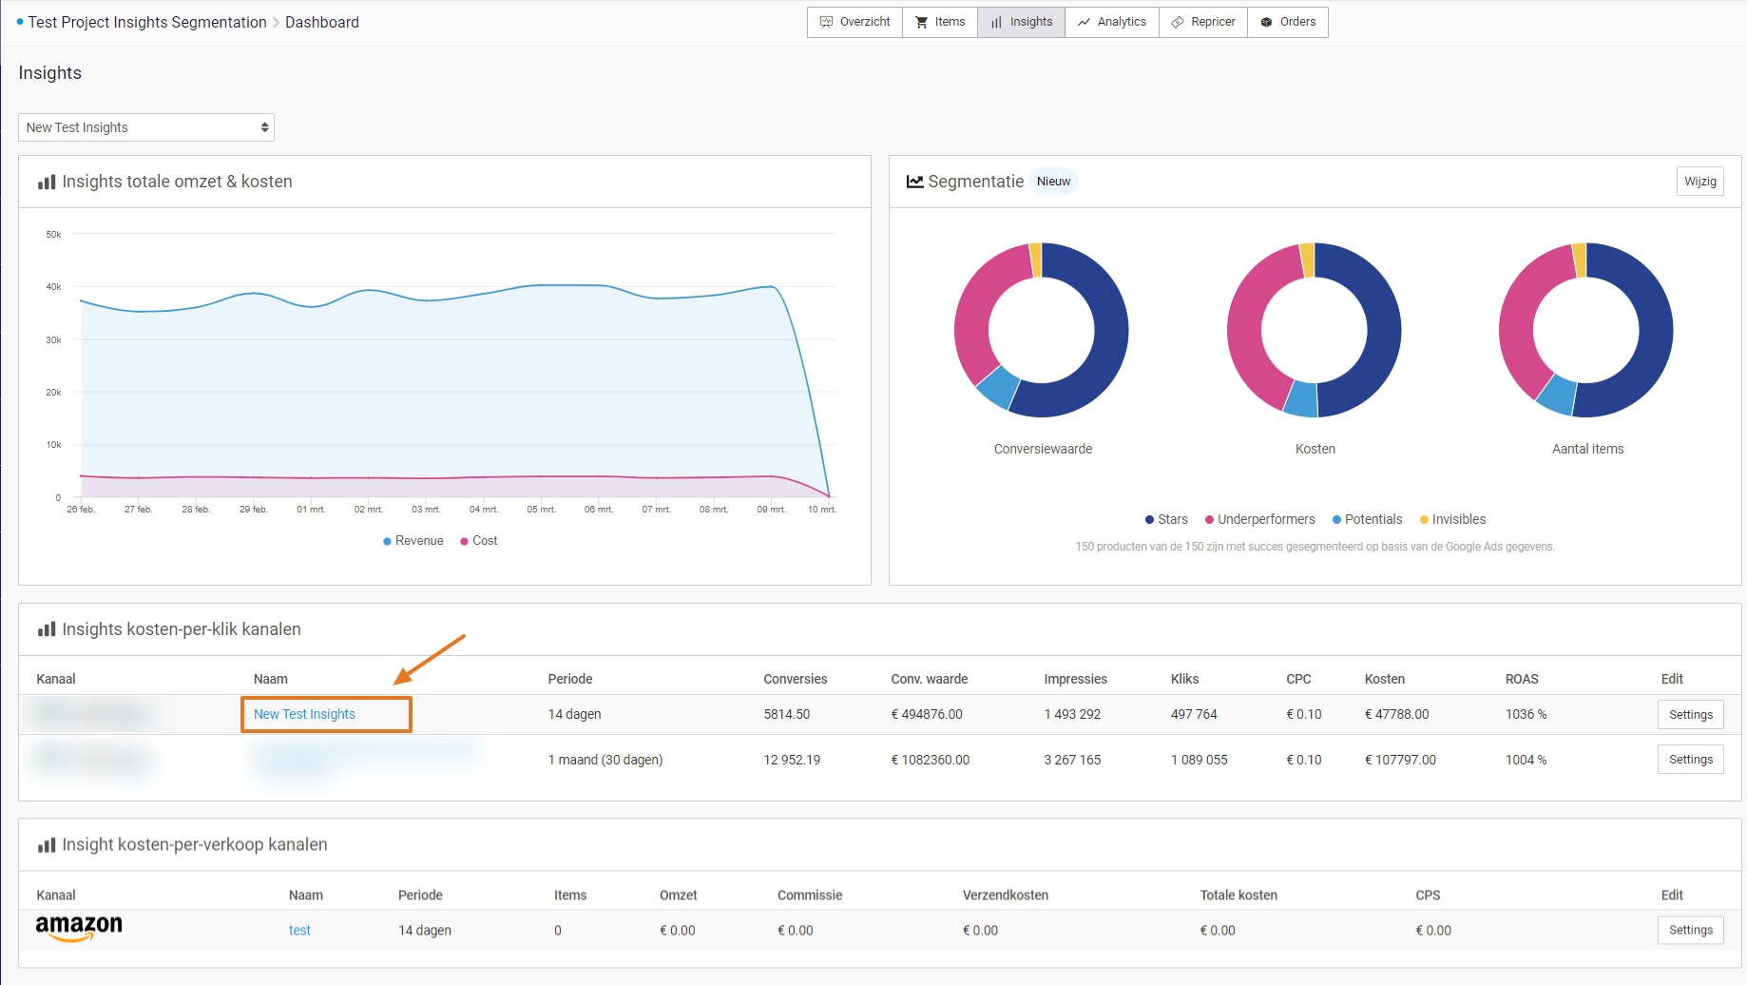Screen dimensions: 1747x985
Task: Click the 10 mrt. point on the chart axis
Action: (x=822, y=510)
